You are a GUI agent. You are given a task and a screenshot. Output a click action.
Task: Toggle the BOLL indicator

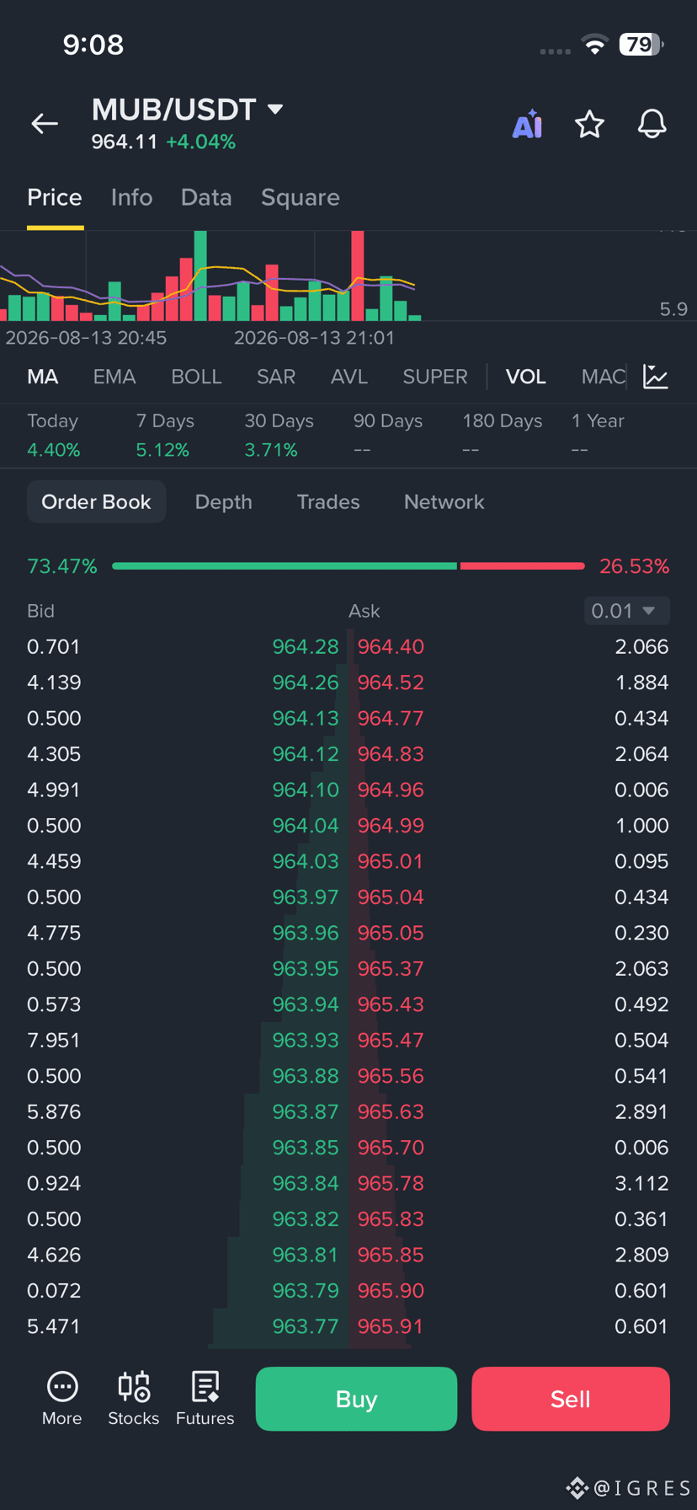pyautogui.click(x=196, y=377)
